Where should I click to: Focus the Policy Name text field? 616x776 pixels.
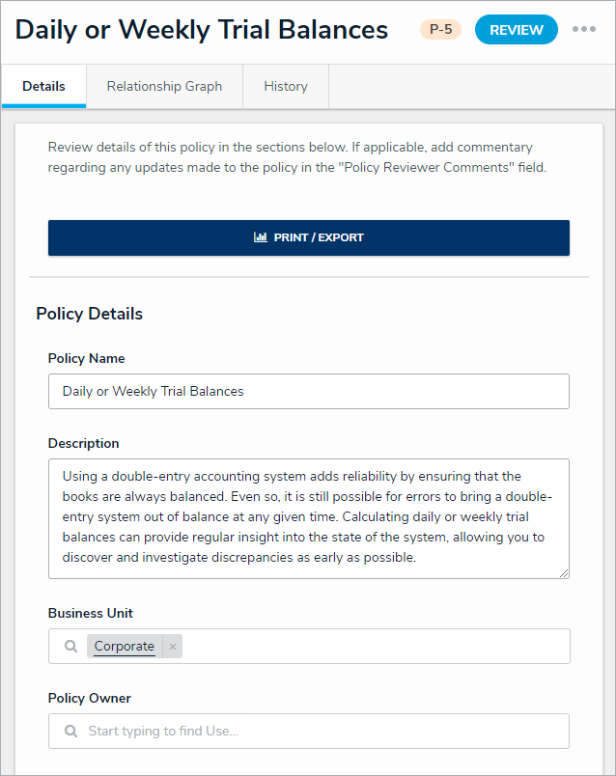309,391
